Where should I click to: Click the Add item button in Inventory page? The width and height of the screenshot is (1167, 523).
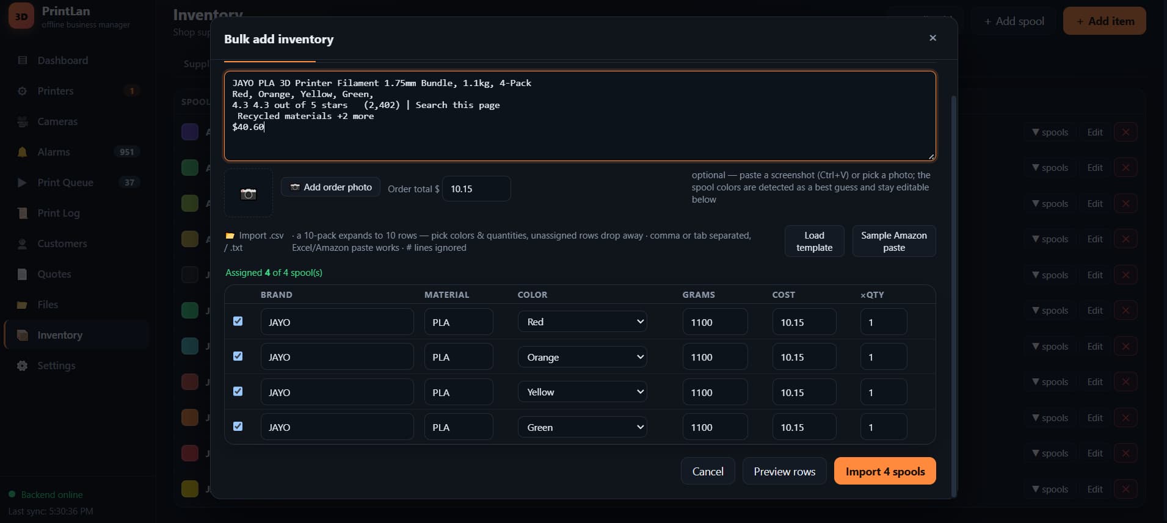tap(1105, 21)
